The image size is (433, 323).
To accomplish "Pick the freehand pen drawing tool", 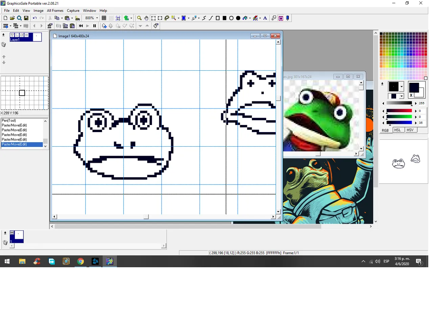I will (x=194, y=18).
